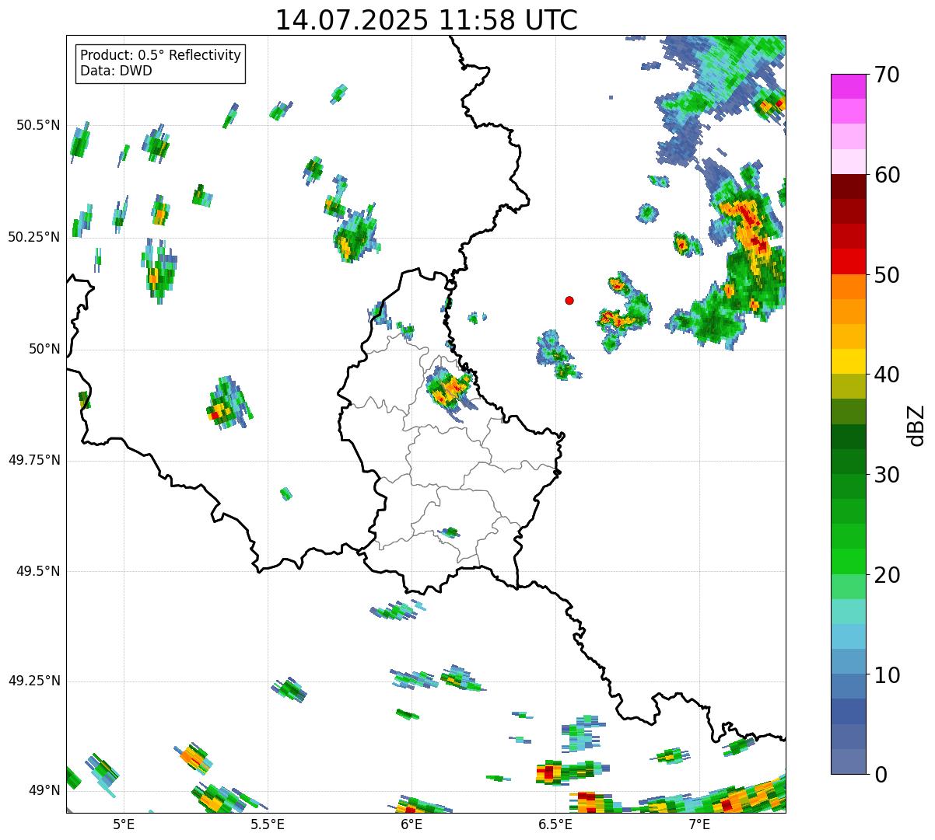This screenshot has width=935, height=840.
Task: Click the 49.5°N latitude label
Action: 38,571
